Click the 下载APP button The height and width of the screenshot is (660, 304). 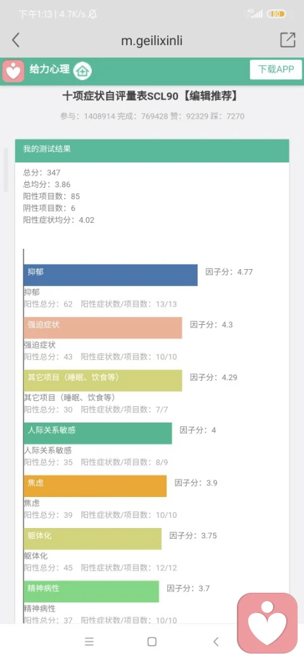click(x=276, y=69)
